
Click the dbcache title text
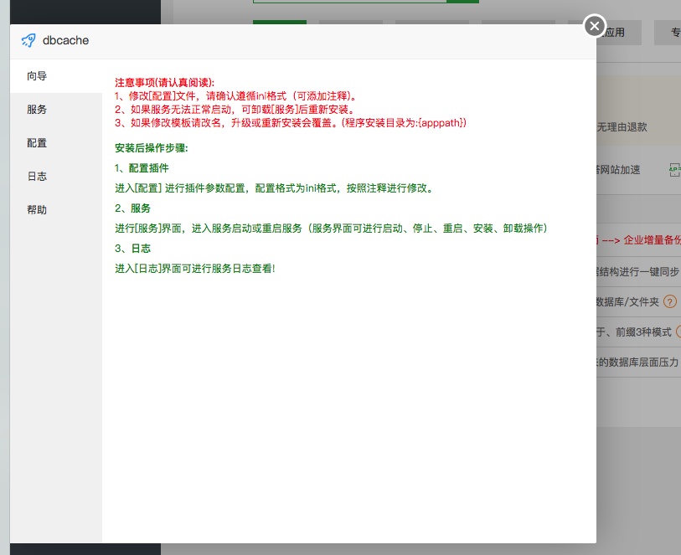coord(65,40)
